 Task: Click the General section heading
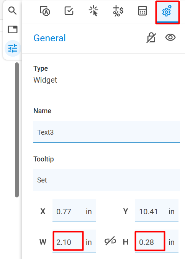(x=49, y=38)
